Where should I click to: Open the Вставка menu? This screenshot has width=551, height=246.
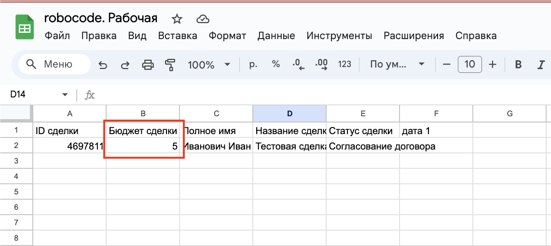[178, 36]
